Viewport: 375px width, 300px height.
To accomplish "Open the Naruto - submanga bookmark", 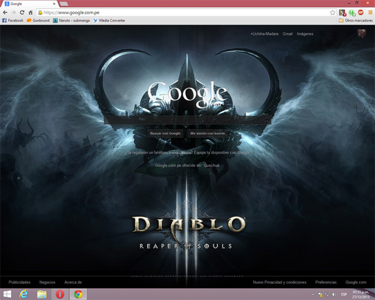I will pos(71,21).
